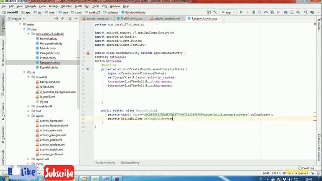Viewport: 322px width, 181px height.
Task: Collapse com.caraku27.uidesain package
Action: tap(28, 34)
